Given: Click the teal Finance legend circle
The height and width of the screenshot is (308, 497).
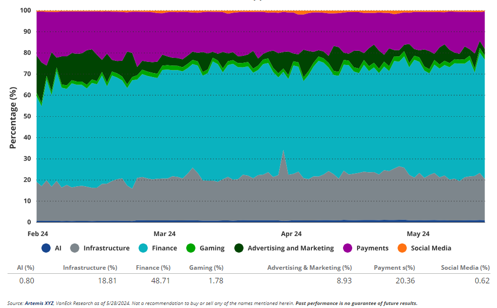Looking at the screenshot, I should (x=143, y=248).
